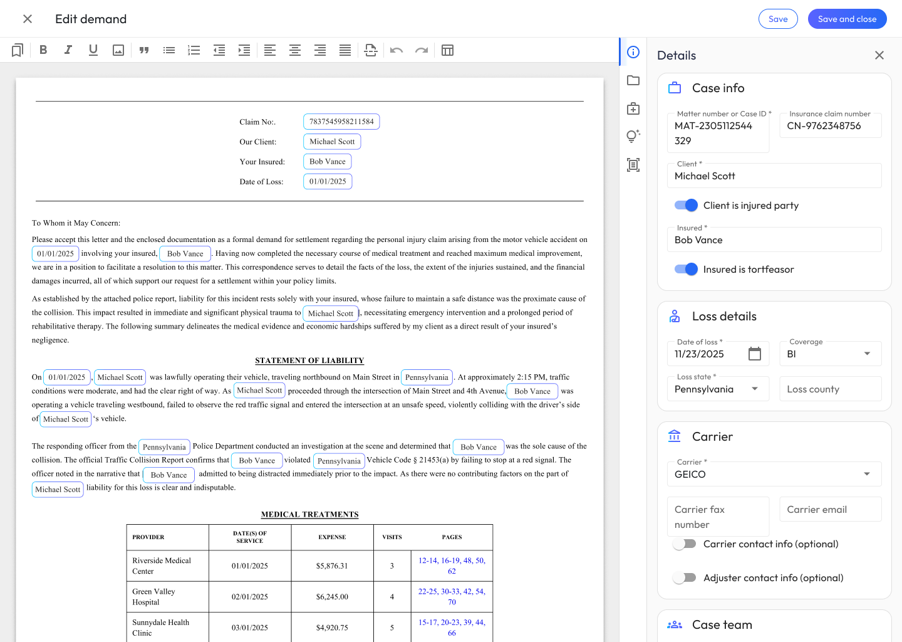
Task: Toggle bold formatting in the toolbar
Action: point(43,50)
